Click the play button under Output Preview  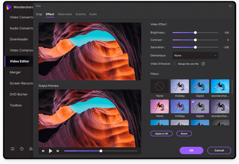[x=51, y=151]
